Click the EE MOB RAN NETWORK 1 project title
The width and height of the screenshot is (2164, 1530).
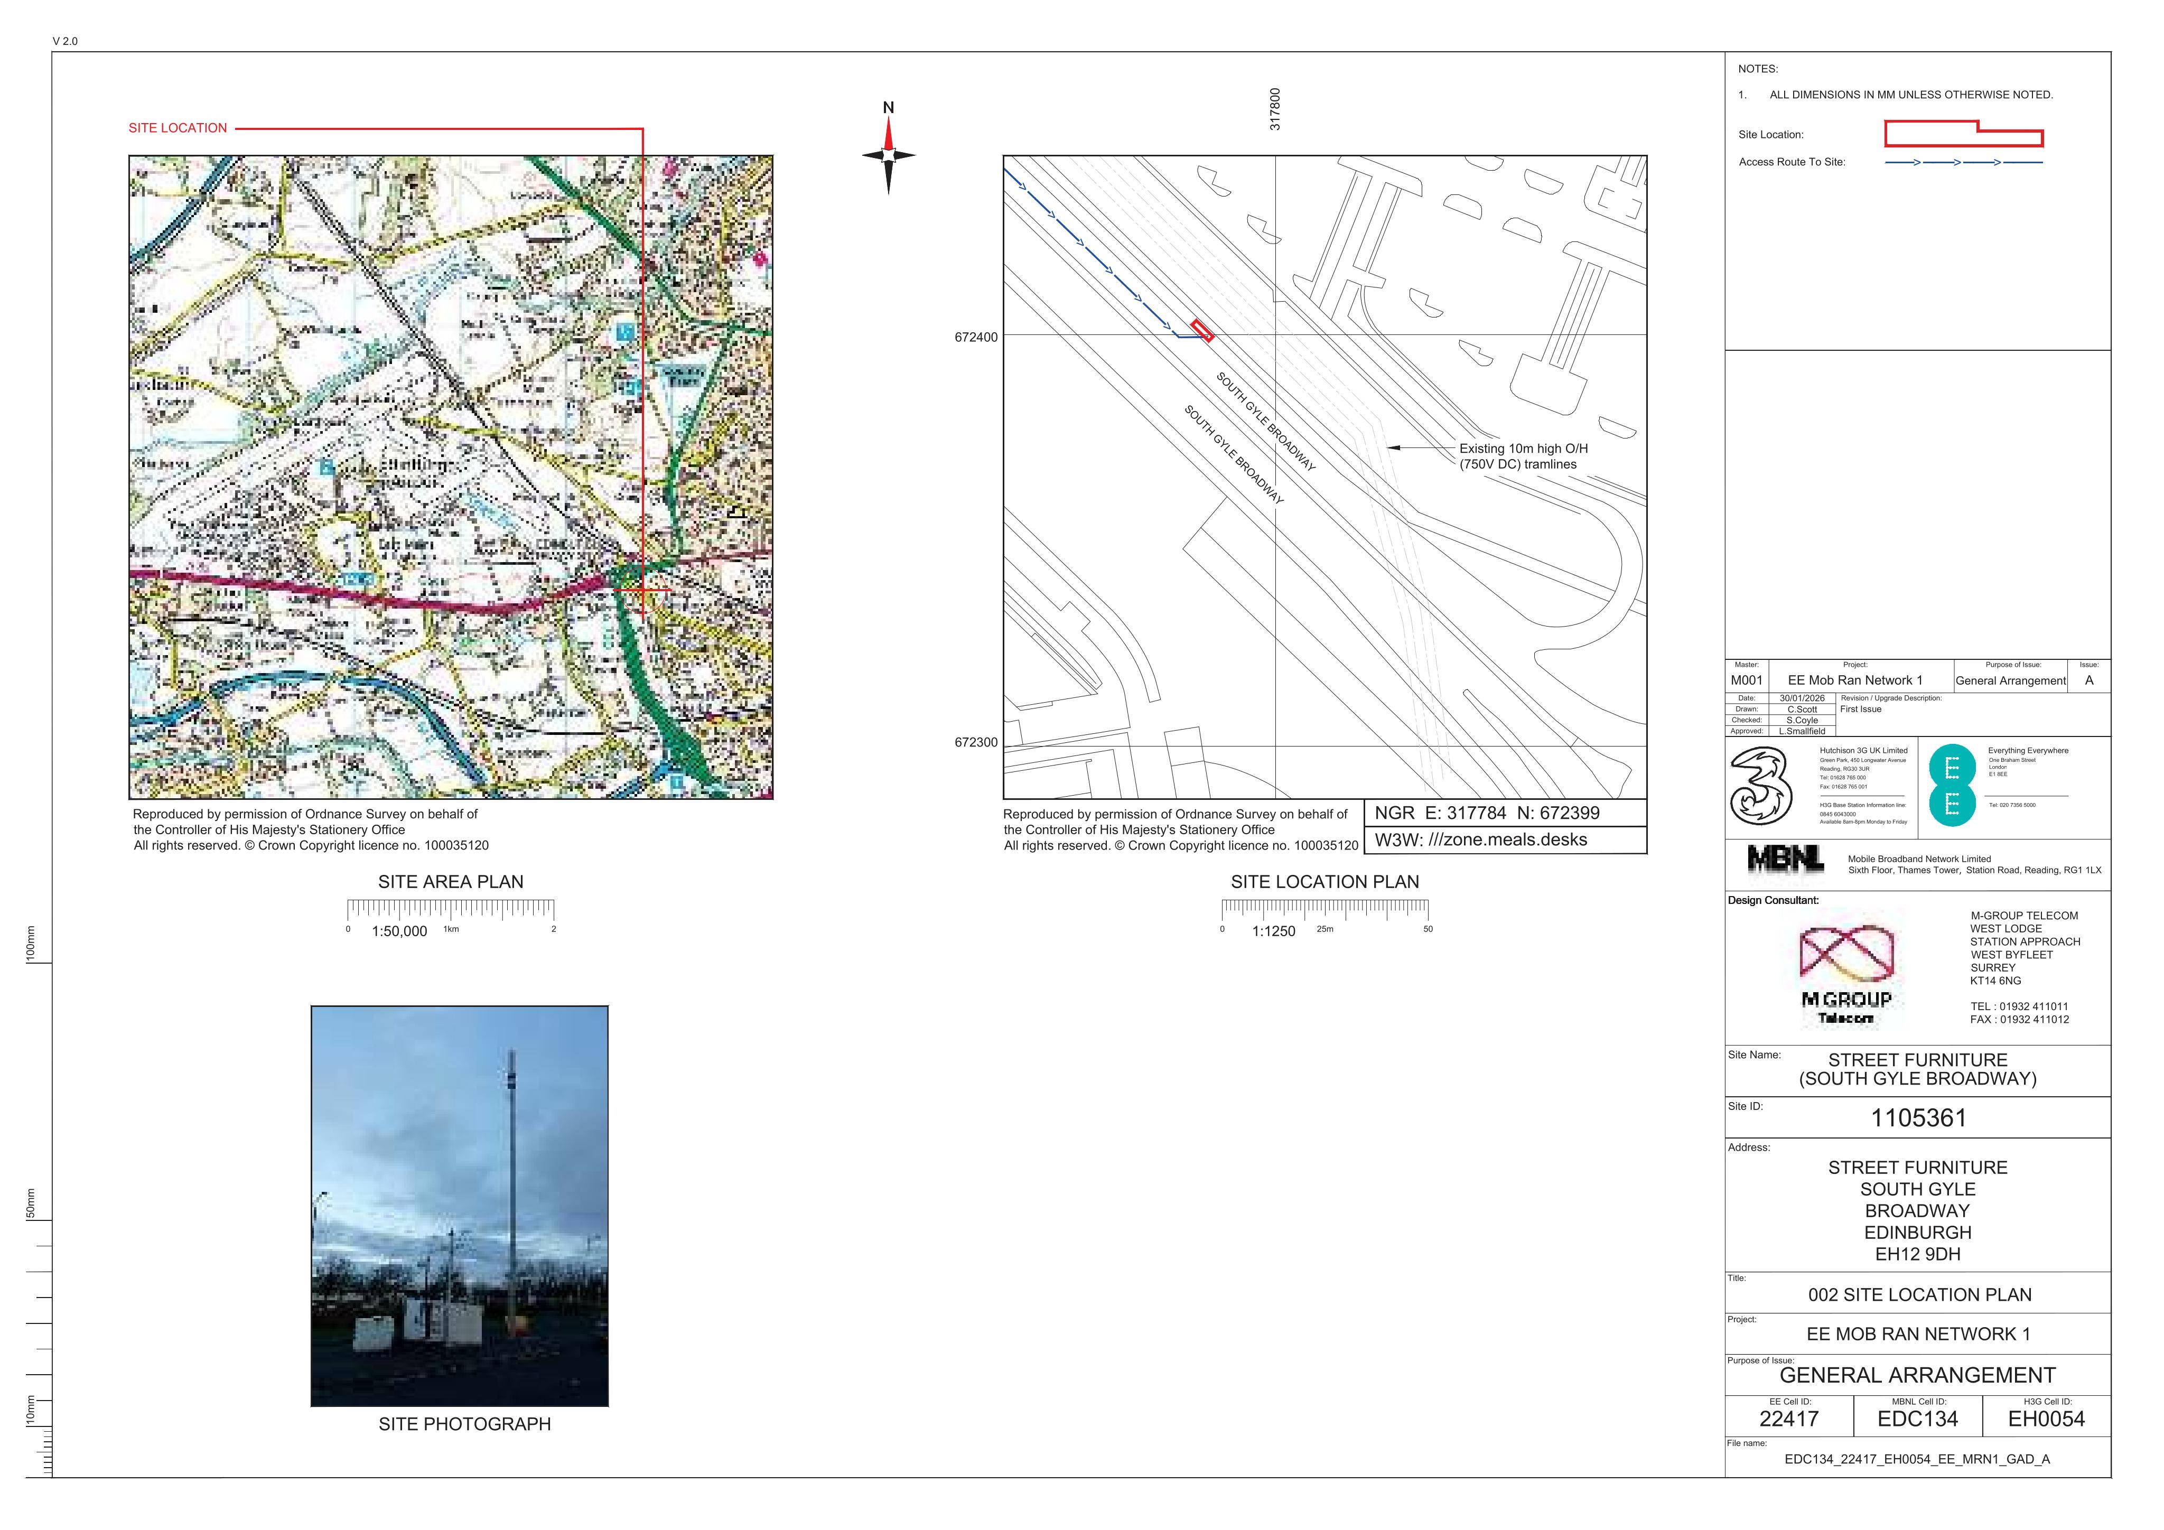point(1918,1335)
